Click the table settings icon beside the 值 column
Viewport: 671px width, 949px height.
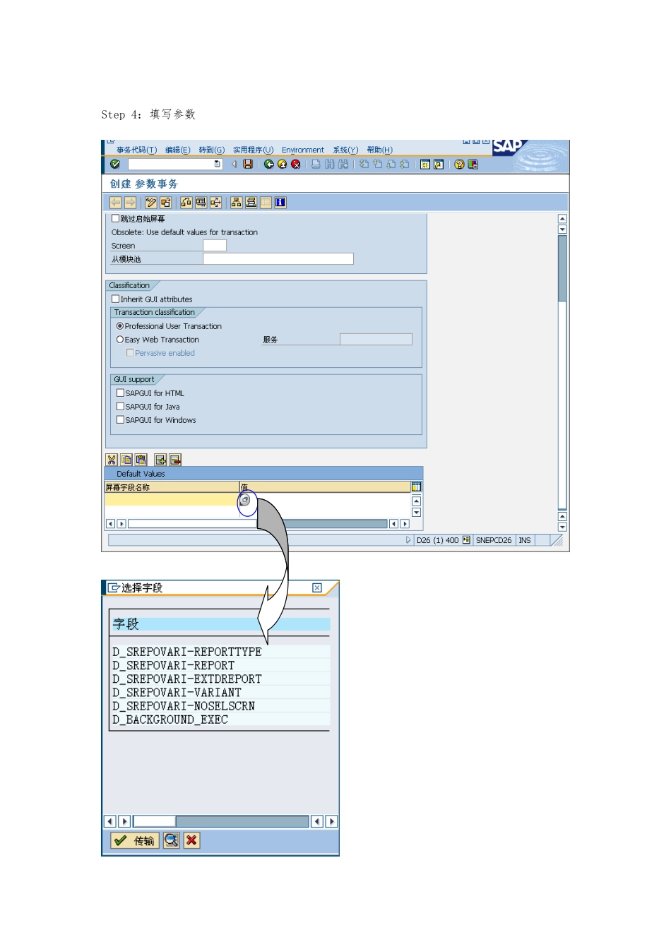pyautogui.click(x=417, y=487)
